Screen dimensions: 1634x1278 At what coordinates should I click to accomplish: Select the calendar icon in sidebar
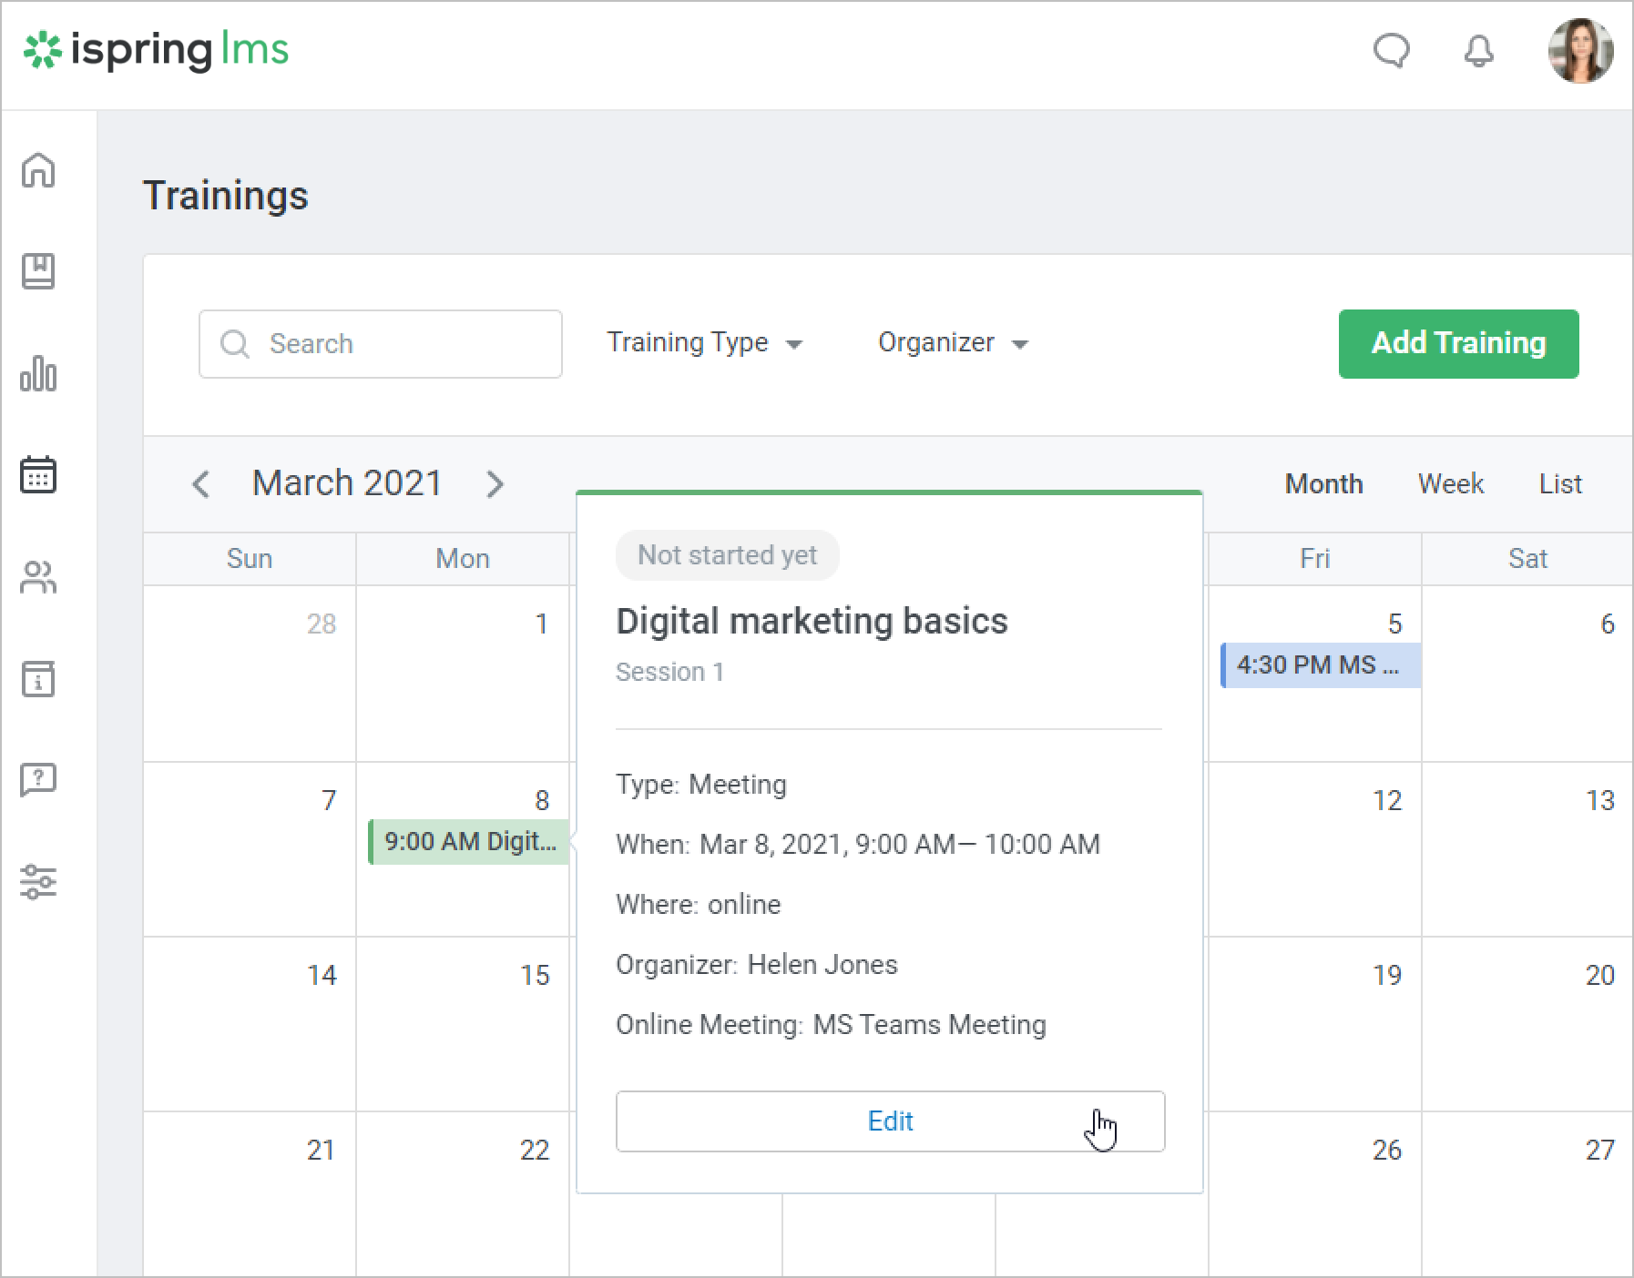tap(38, 475)
